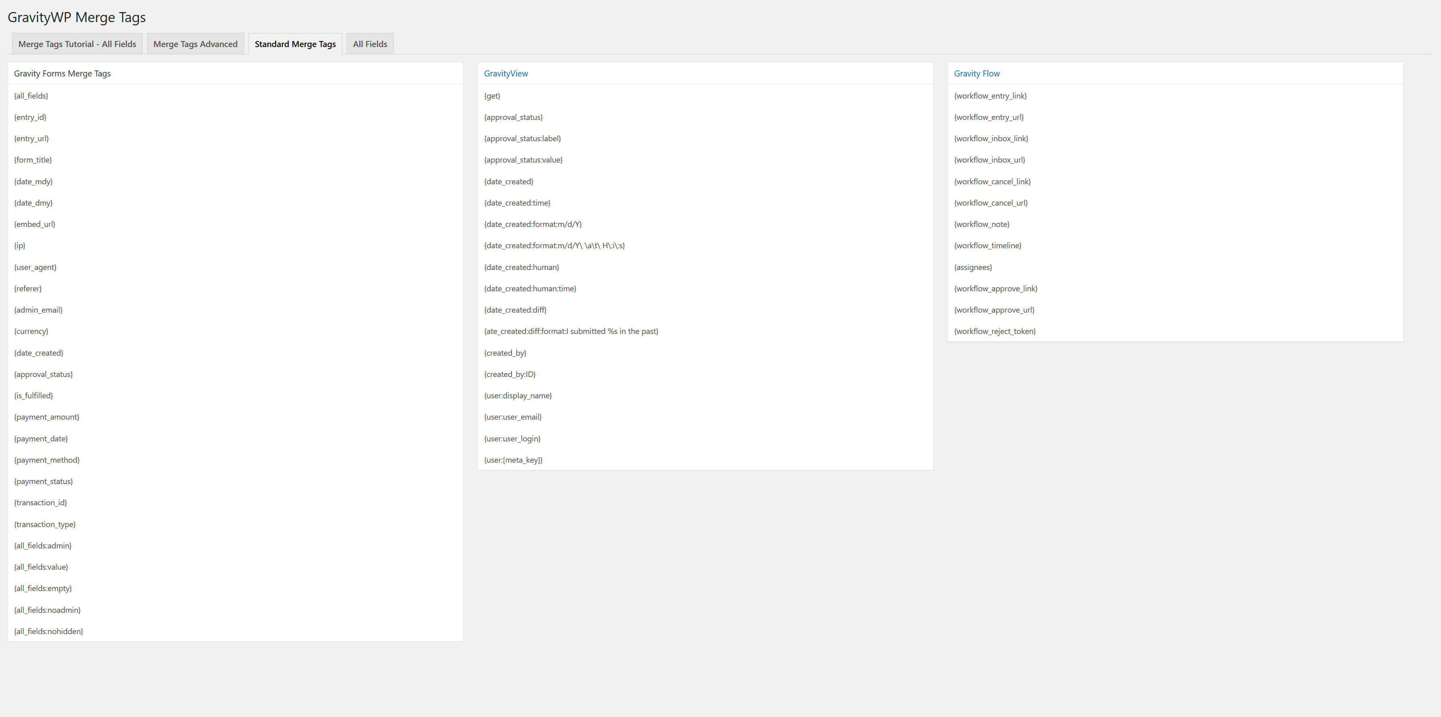Image resolution: width=1441 pixels, height=717 pixels.
Task: Click the {user:display_name} merge tag
Action: tap(518, 396)
